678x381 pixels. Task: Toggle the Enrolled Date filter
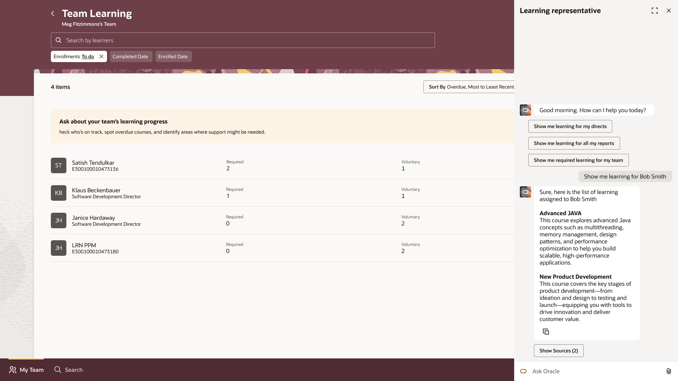pos(173,56)
